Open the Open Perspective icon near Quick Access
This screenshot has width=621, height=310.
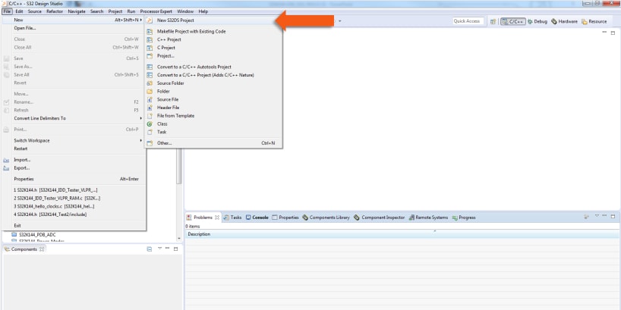493,21
